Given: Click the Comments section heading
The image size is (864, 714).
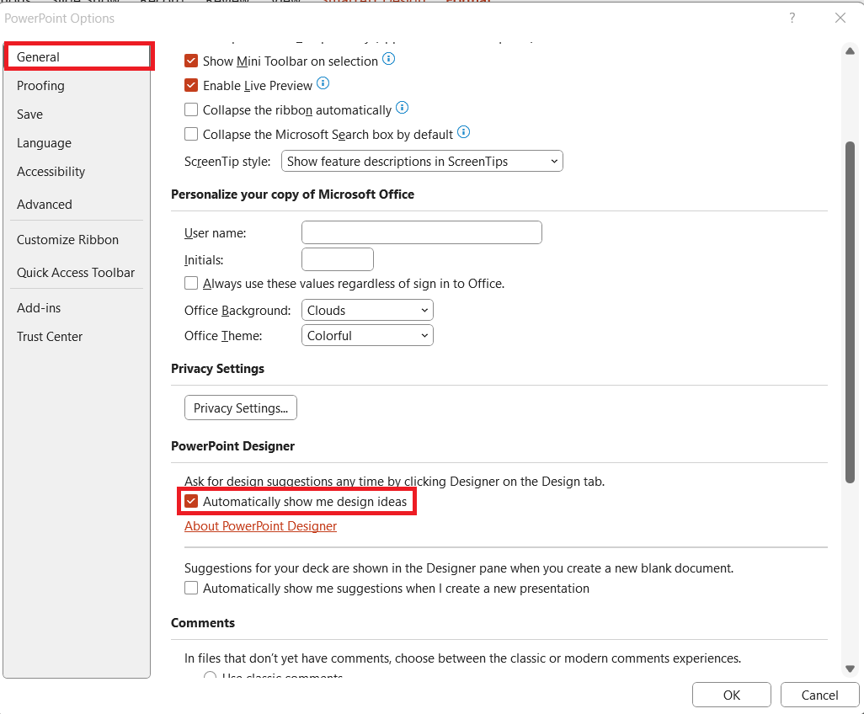Looking at the screenshot, I should pyautogui.click(x=203, y=623).
